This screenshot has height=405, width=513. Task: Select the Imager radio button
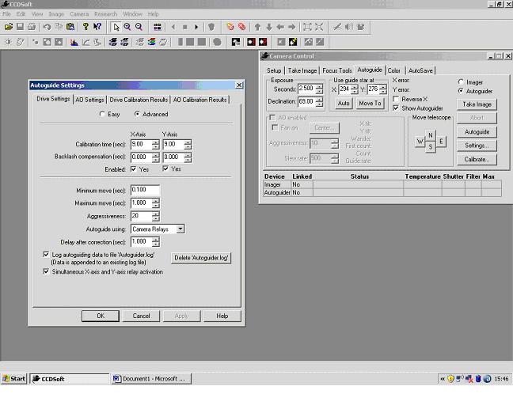[462, 82]
